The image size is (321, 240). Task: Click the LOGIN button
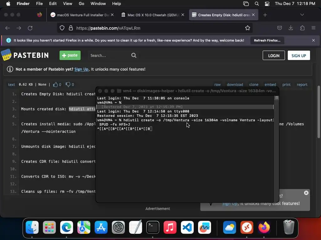pos(273,56)
